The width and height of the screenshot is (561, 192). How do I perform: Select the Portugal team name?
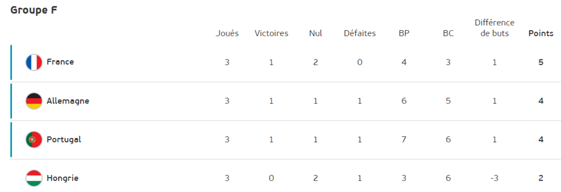(x=64, y=139)
